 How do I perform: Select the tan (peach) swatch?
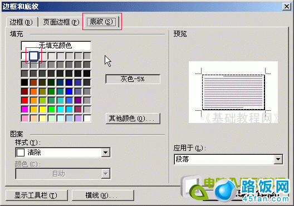tap(34, 119)
